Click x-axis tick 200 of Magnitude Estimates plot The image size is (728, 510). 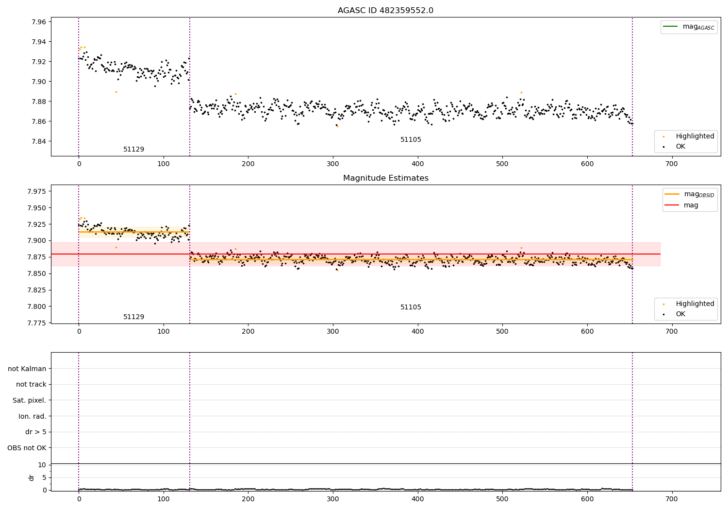248,332
